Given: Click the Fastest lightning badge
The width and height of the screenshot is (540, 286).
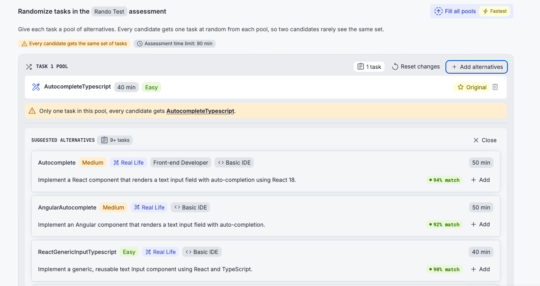Looking at the screenshot, I should click(x=495, y=11).
